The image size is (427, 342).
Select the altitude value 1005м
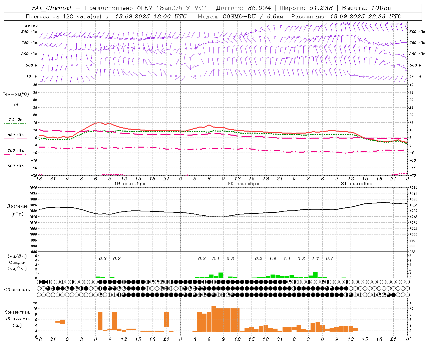[381, 8]
